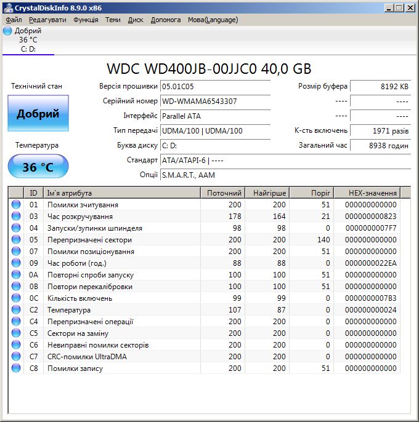The height and width of the screenshot is (422, 419).
Task: Open the Теми menu
Action: click(x=113, y=20)
